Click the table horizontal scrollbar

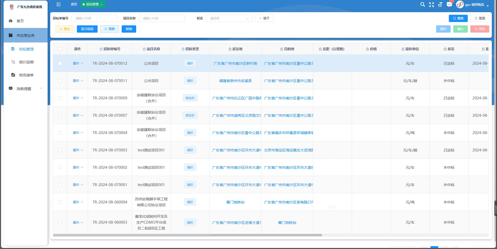[187, 235]
